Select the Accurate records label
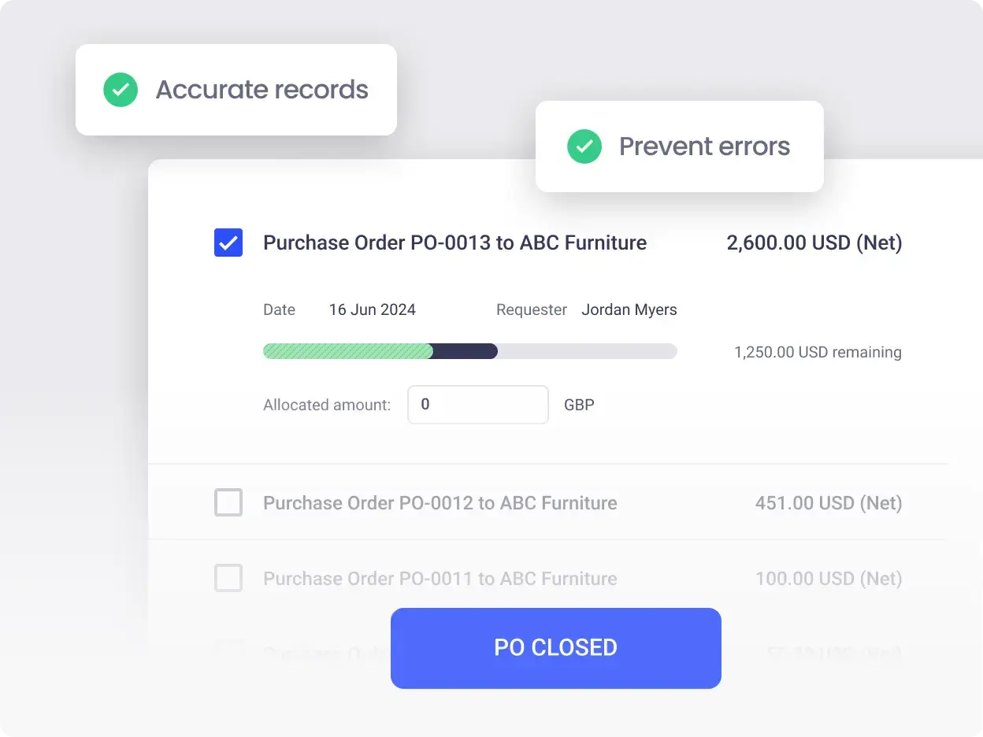The width and height of the screenshot is (983, 737). point(262,89)
